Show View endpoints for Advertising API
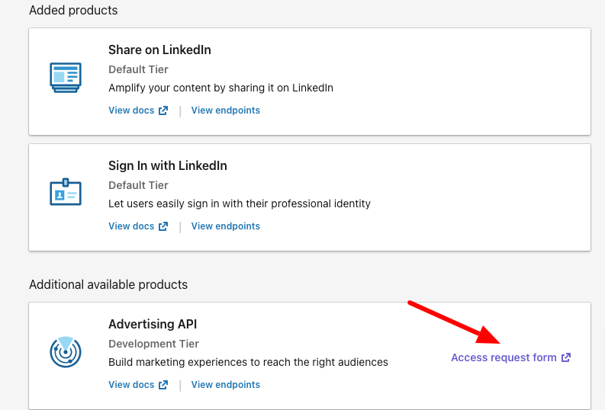605x410 pixels. pos(226,385)
